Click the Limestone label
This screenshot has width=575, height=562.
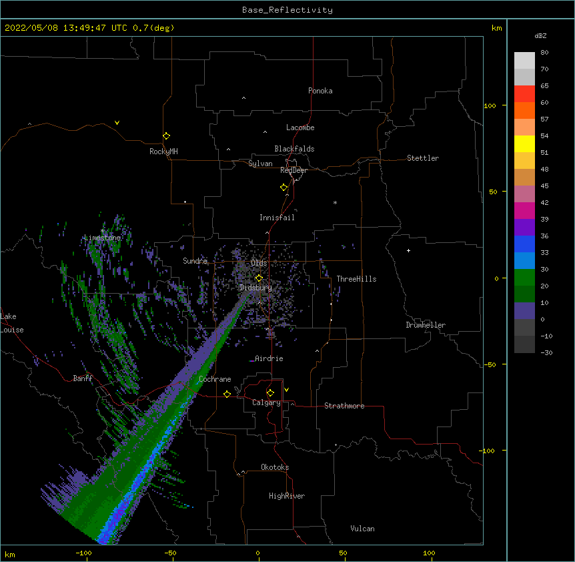coord(102,238)
